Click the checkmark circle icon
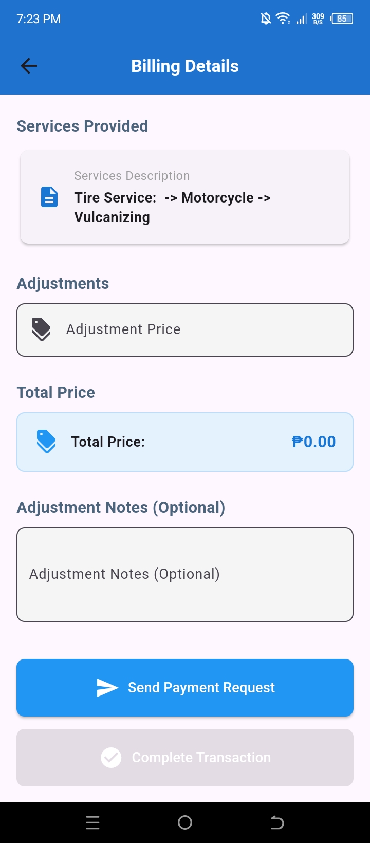The height and width of the screenshot is (843, 370). [x=111, y=758]
